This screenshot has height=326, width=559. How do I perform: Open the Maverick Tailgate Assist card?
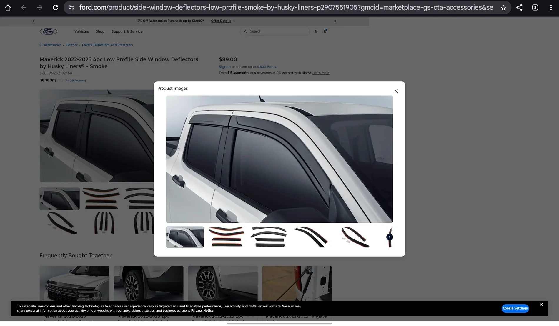pos(297,293)
